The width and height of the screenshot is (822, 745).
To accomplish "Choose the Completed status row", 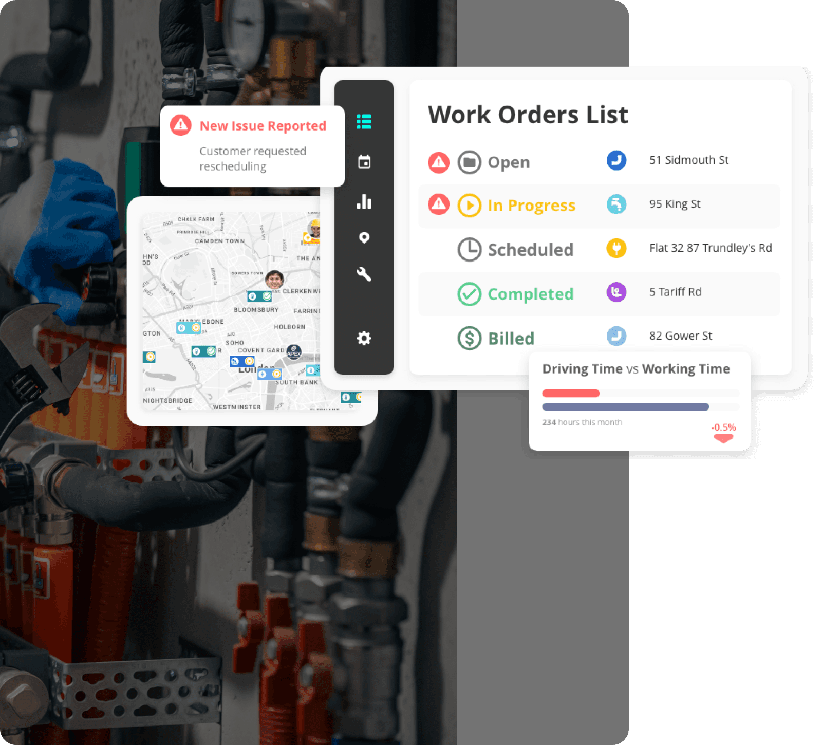I will click(530, 294).
